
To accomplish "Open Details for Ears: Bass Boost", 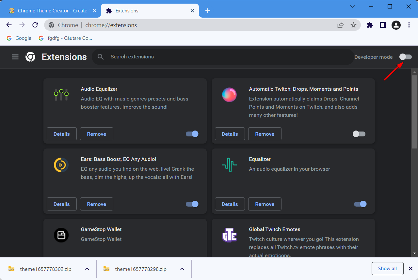I will (x=61, y=204).
